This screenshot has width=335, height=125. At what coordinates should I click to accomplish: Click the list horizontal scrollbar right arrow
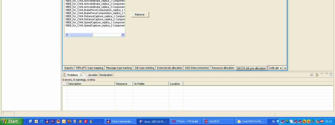click(x=123, y=35)
